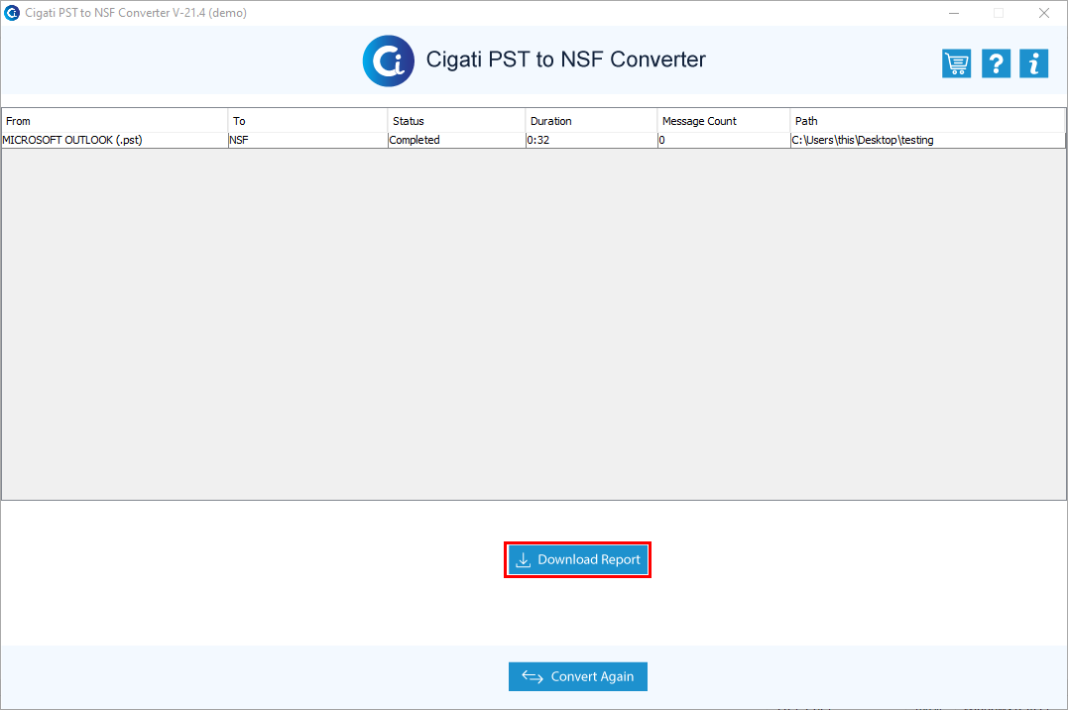Select the To column header
Screen dimensions: 1068x710
coord(307,121)
